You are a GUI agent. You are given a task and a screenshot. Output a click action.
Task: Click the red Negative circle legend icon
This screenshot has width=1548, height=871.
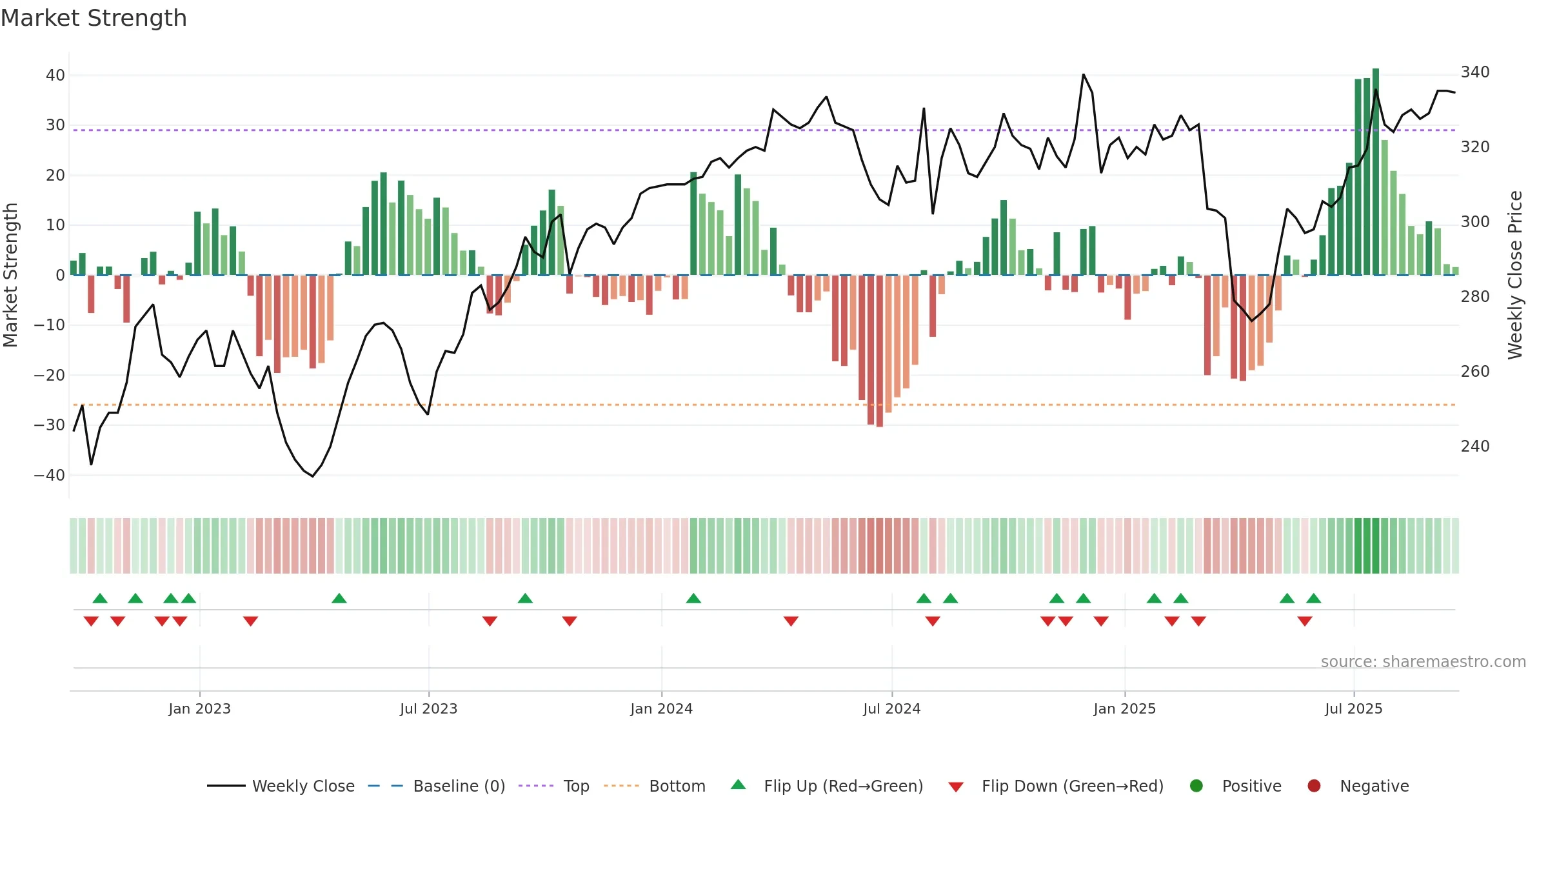(1314, 786)
